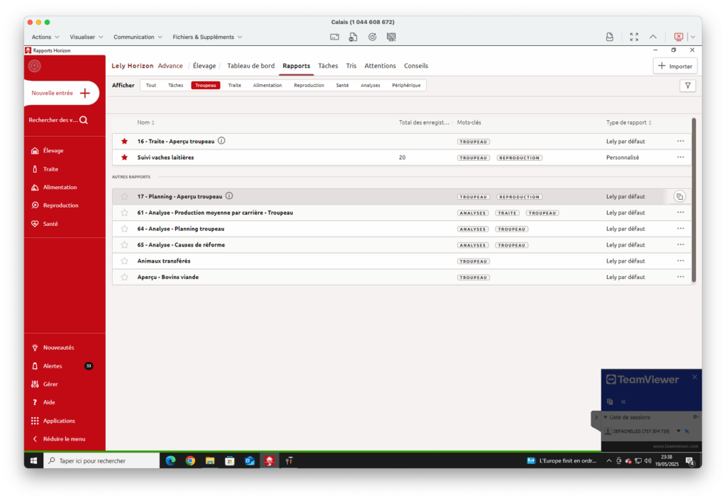Screen dimensions: 726x500
Task: Switch to Conseils tab
Action: tap(415, 66)
